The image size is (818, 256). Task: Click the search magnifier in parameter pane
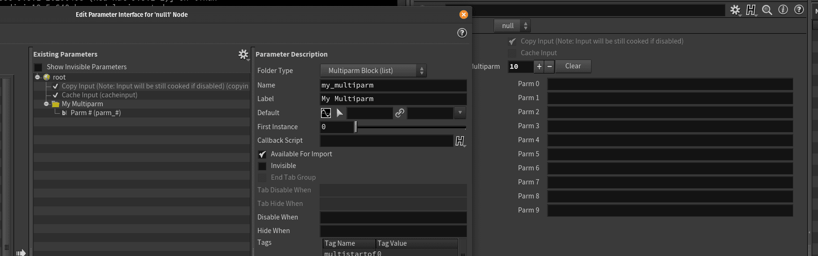click(767, 10)
